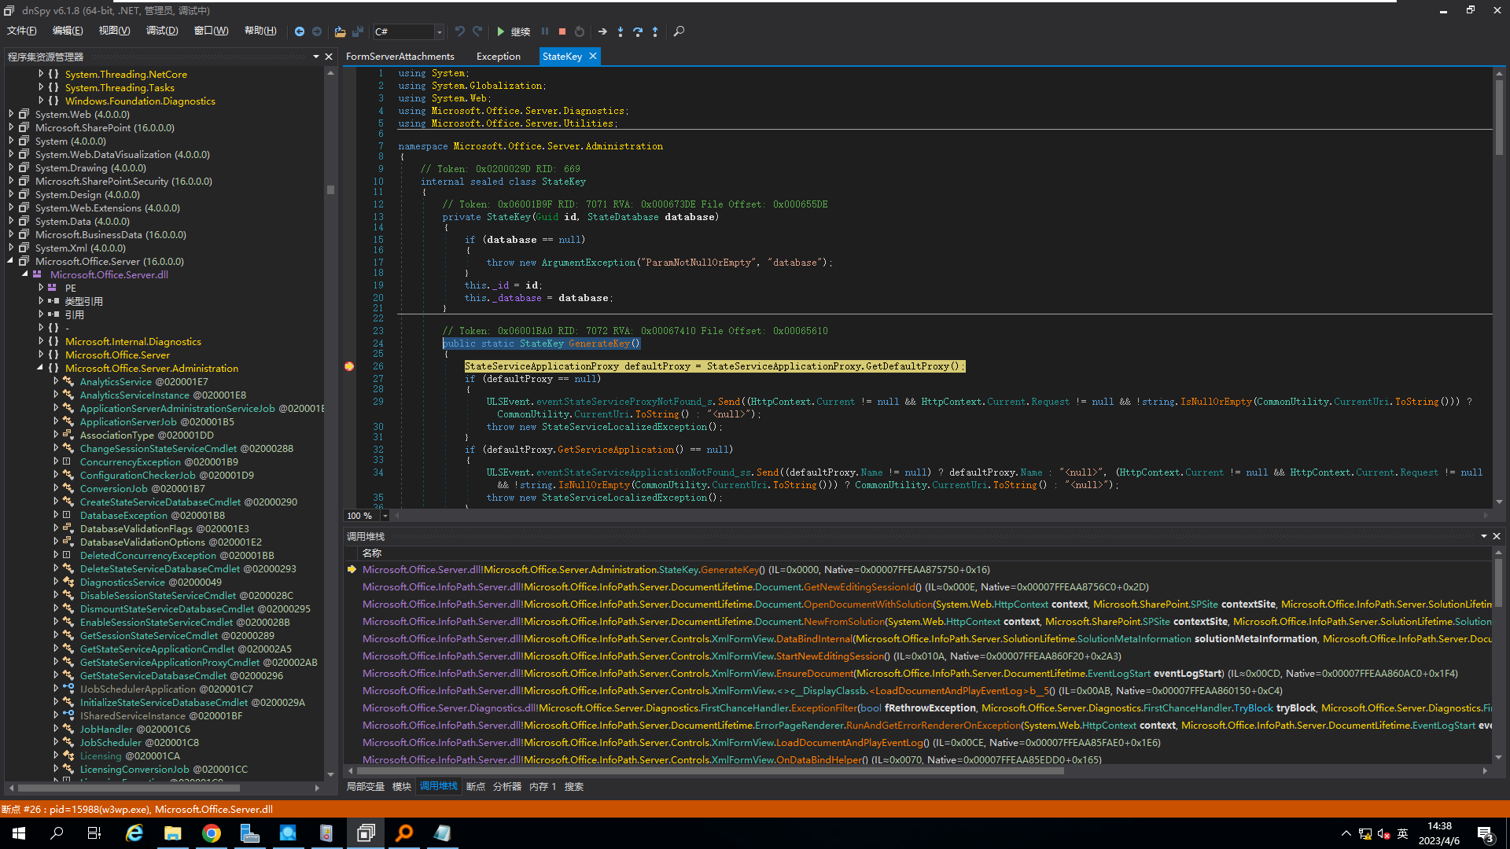Click the search magnifier icon in toolbar
This screenshot has width=1510, height=849.
tap(679, 31)
